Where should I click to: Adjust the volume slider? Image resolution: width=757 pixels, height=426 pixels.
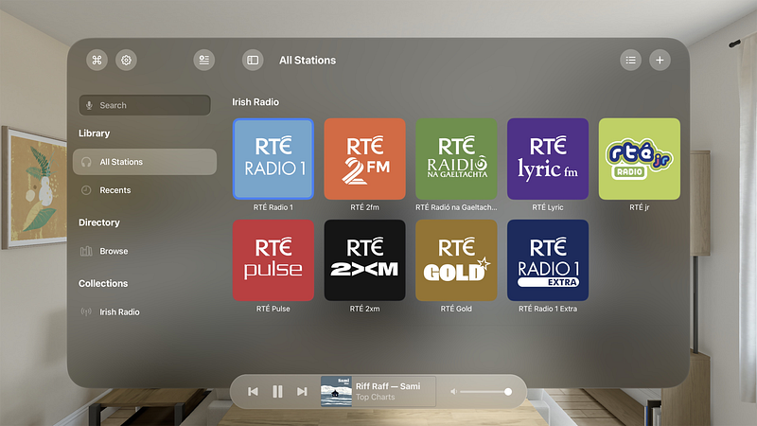(485, 392)
